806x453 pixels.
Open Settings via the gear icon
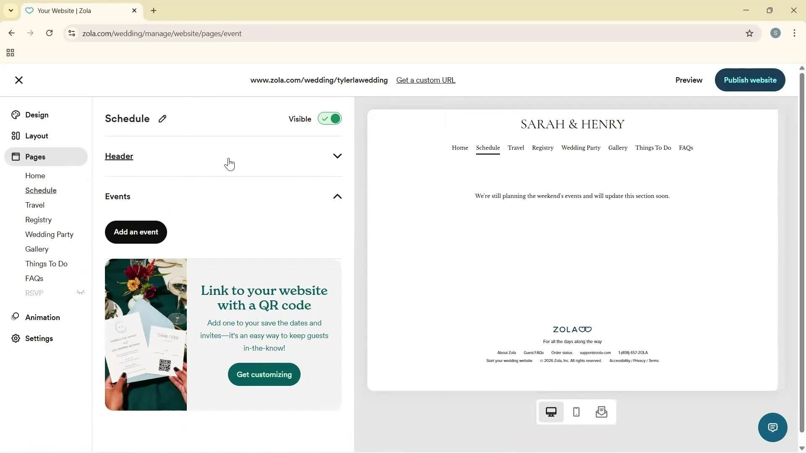click(x=16, y=338)
